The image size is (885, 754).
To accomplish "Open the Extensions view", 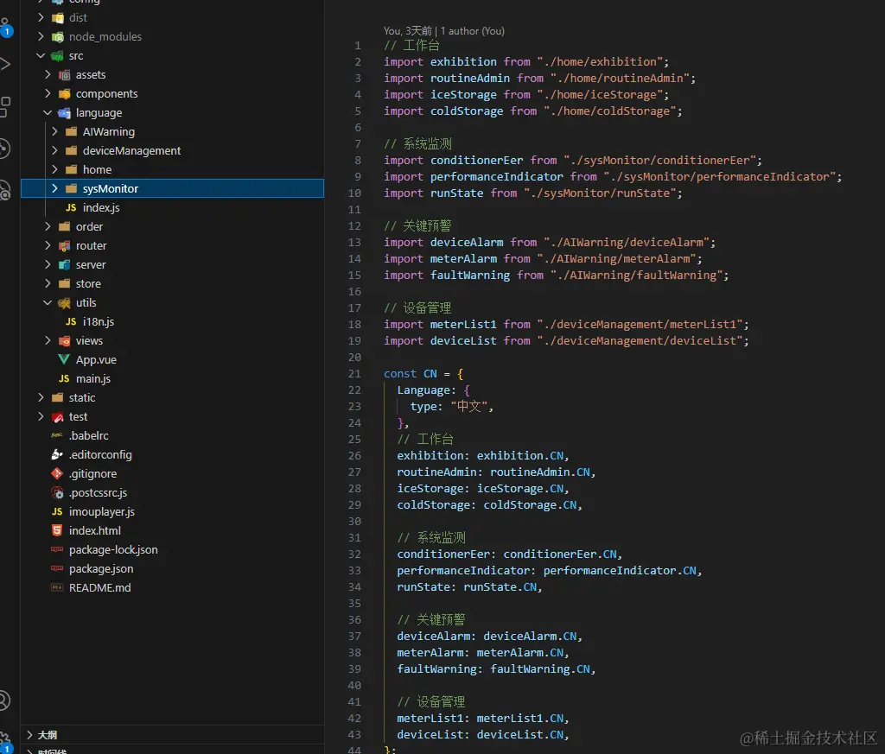I will (x=5, y=106).
